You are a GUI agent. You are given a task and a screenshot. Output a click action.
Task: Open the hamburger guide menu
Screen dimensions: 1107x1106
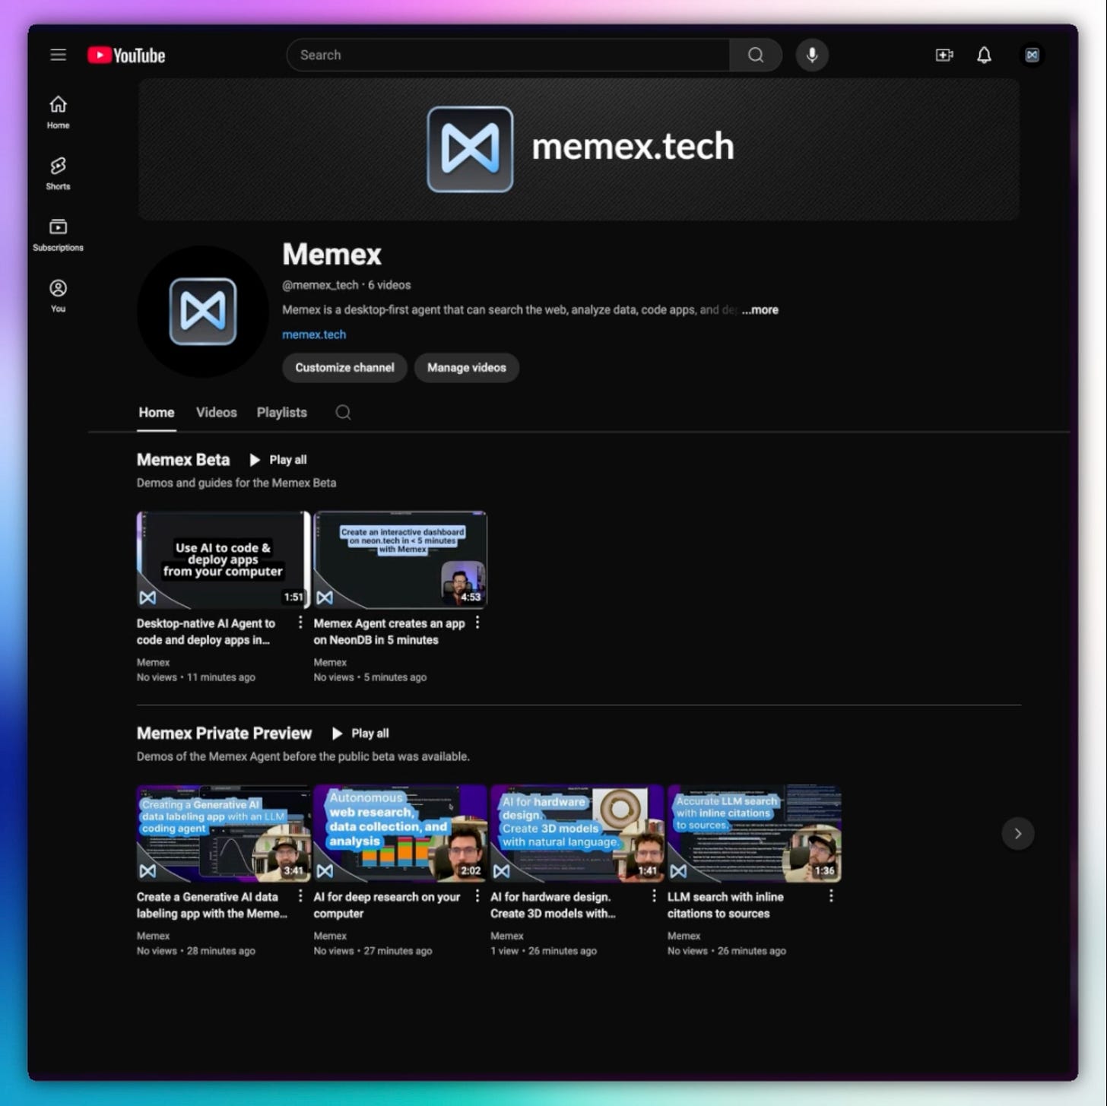tap(58, 55)
